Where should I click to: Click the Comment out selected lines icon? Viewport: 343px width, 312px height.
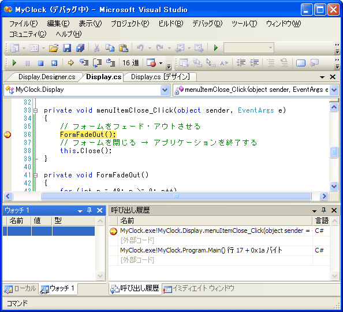[x=271, y=63]
